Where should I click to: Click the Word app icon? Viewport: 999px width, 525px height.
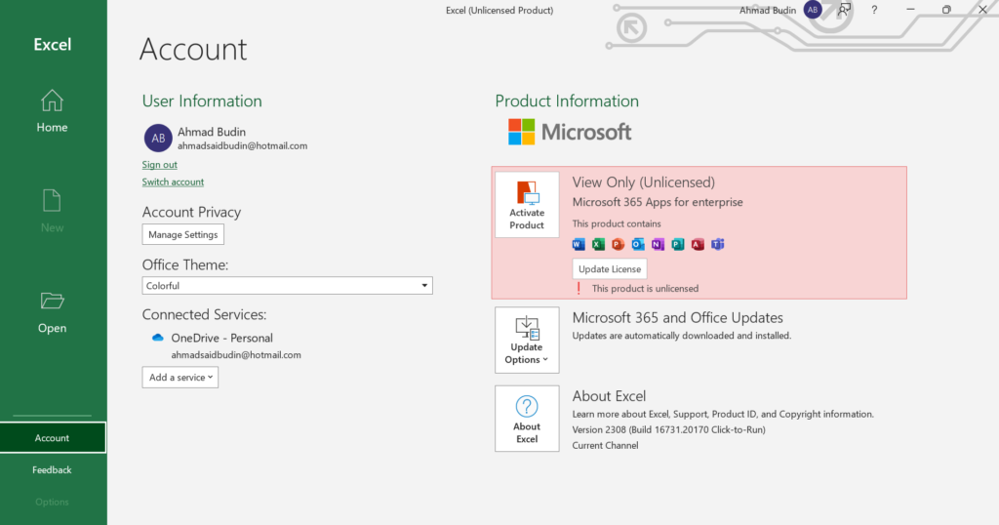579,244
